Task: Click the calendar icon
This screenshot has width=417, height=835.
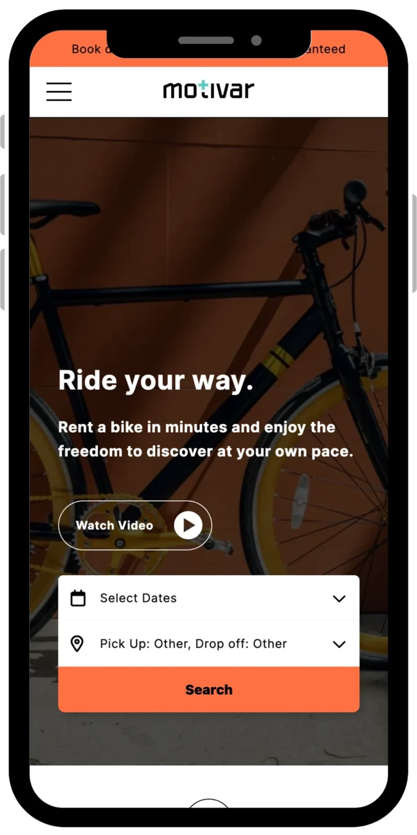Action: pos(78,598)
